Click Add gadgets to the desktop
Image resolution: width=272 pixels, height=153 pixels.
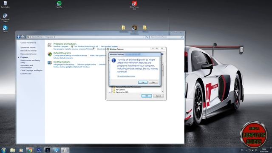[x=64, y=64]
